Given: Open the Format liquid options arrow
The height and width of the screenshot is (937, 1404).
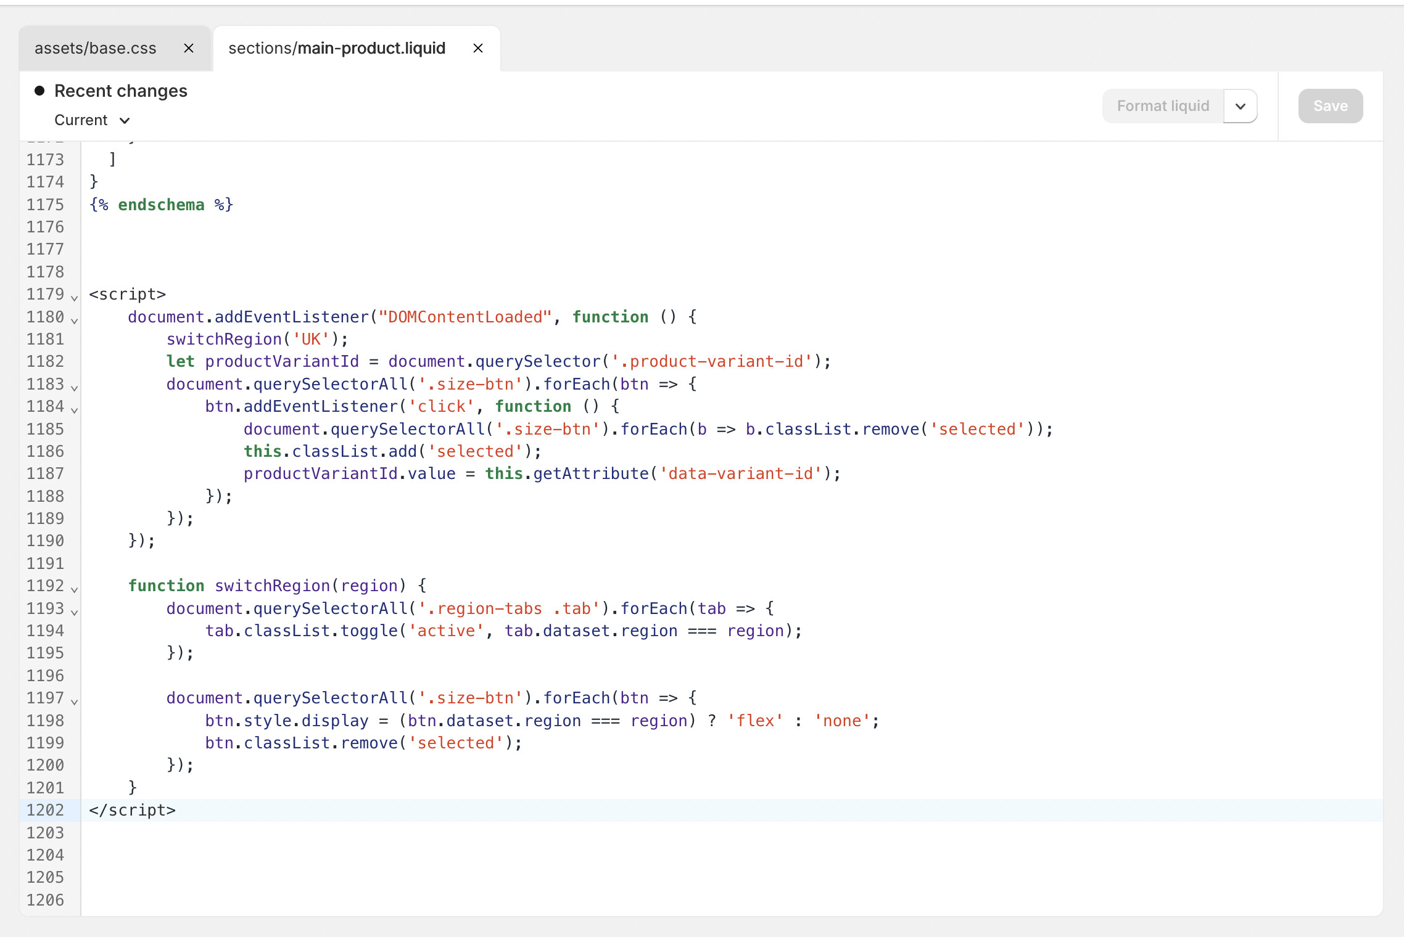Looking at the screenshot, I should (1241, 106).
